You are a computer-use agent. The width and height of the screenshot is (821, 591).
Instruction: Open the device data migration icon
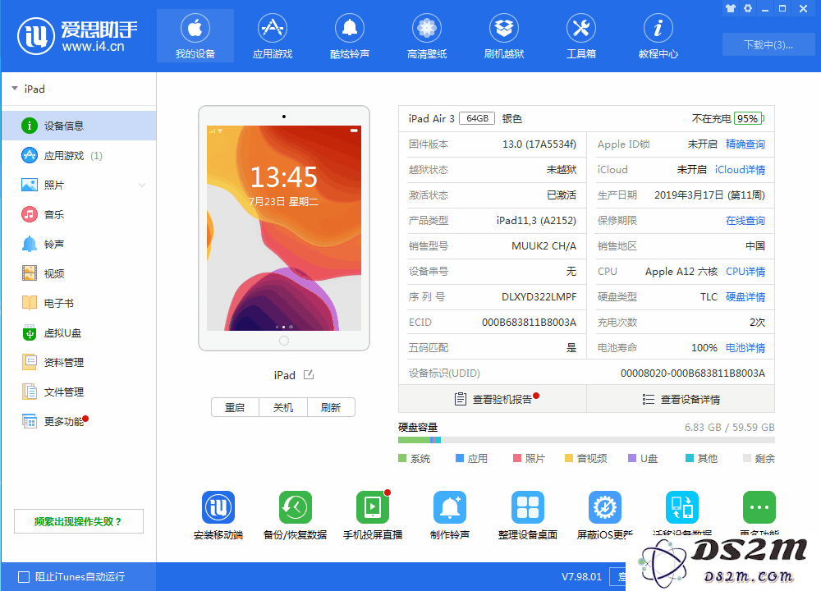click(x=681, y=506)
